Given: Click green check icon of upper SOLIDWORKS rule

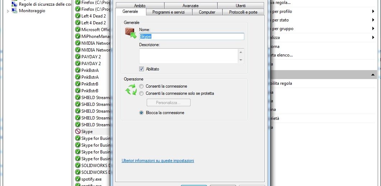Looking at the screenshot, I should 78,165.
